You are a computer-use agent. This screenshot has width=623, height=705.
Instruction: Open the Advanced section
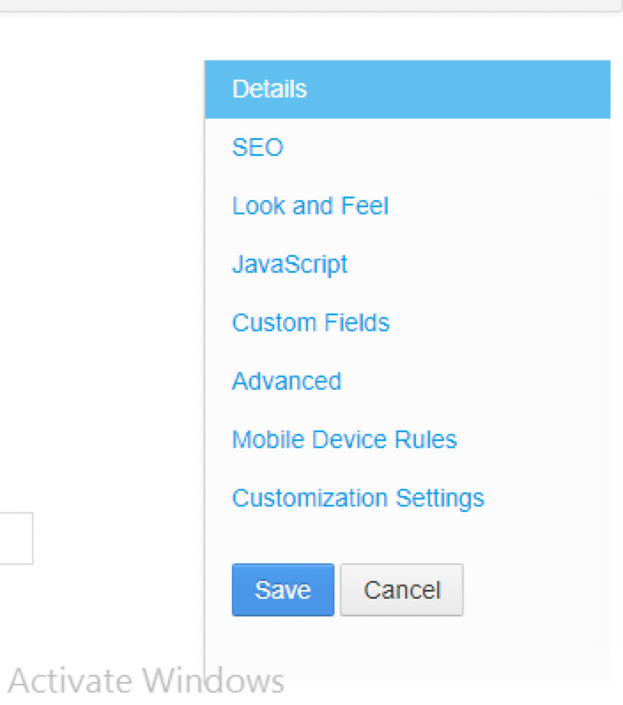(286, 381)
